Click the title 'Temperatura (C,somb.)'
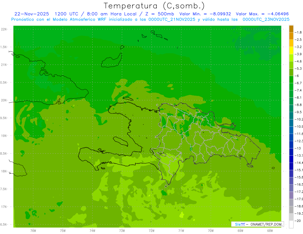This screenshot has height=234, width=303. pyautogui.click(x=154, y=6)
